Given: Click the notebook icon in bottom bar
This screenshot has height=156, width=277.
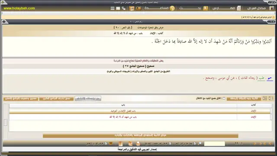Looking at the screenshot, I should click(x=120, y=143).
